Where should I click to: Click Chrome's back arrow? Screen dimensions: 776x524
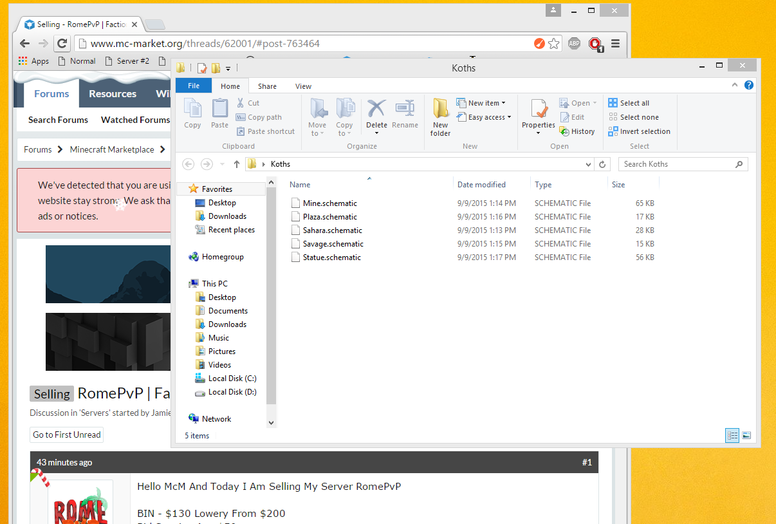[x=24, y=44]
